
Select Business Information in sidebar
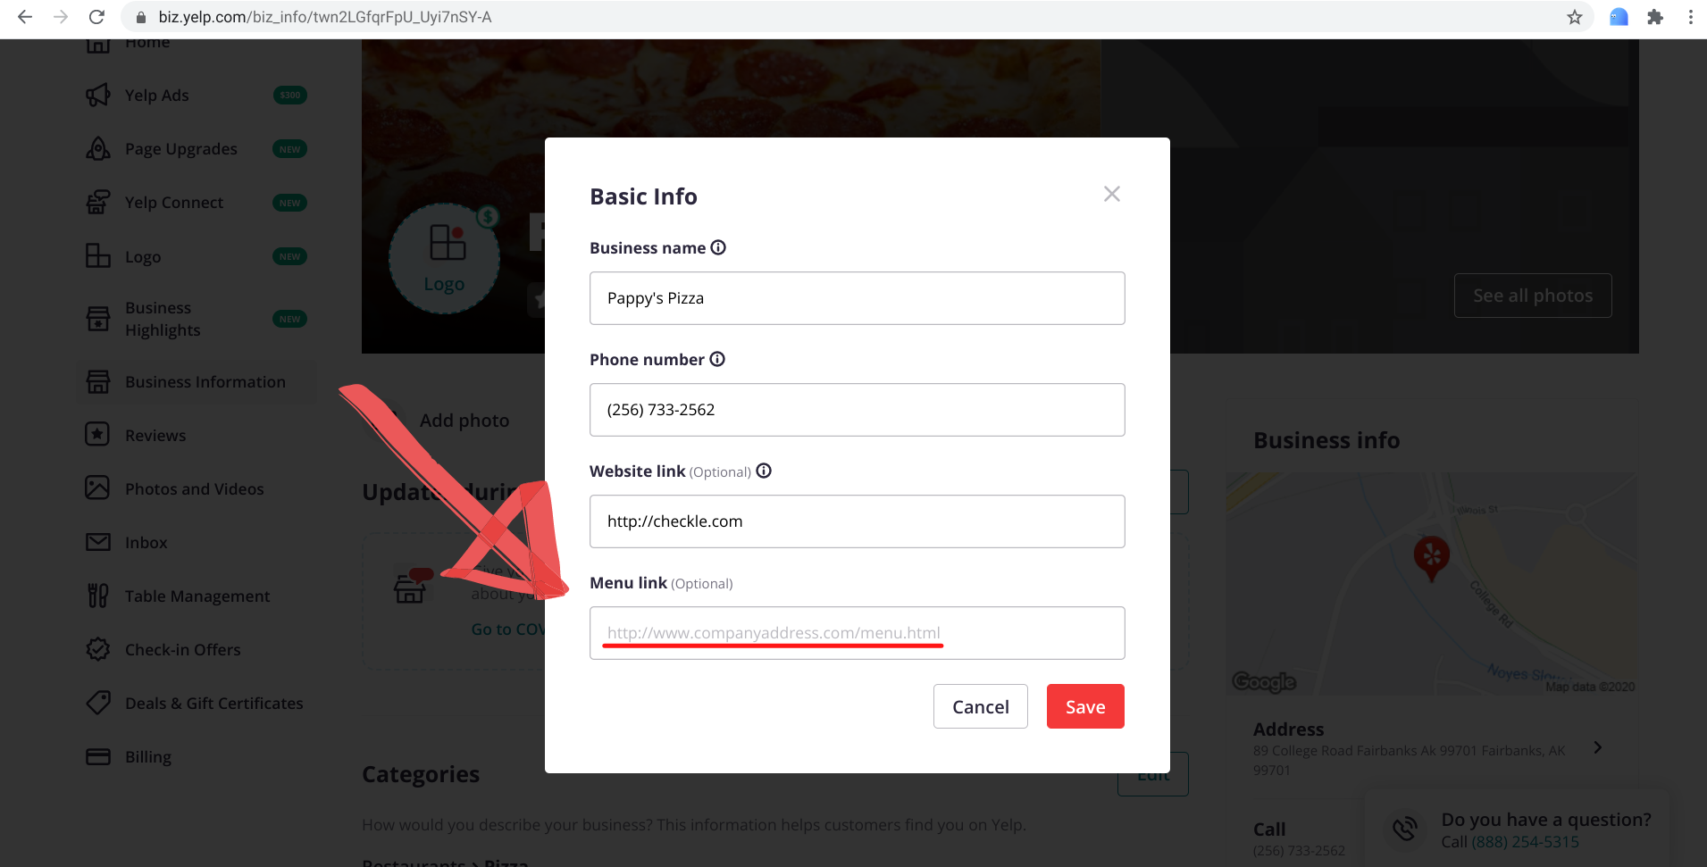205,382
